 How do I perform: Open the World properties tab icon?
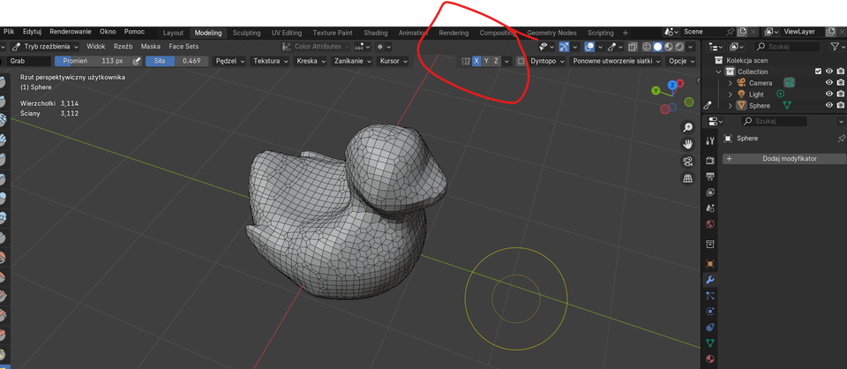tap(710, 224)
